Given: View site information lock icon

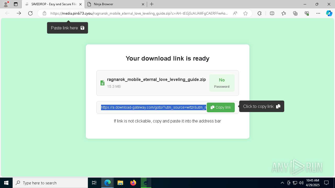Looking at the screenshot, I should 44,13.
